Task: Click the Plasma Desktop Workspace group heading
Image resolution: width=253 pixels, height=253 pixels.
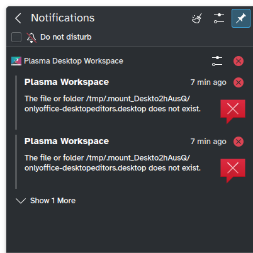Action: 74,61
